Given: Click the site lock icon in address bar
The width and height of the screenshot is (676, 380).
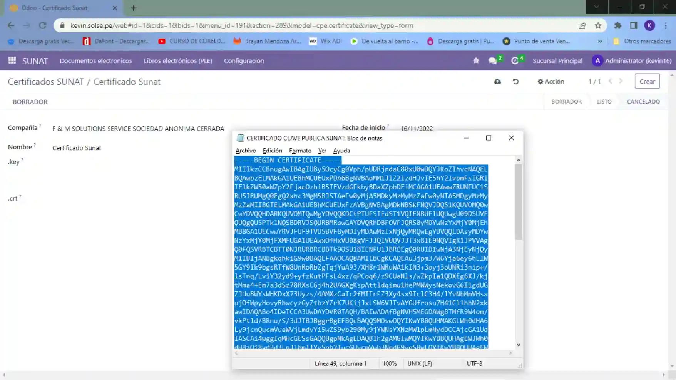Looking at the screenshot, I should 62,25.
